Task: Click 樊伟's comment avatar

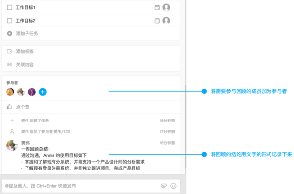Action: point(12,145)
